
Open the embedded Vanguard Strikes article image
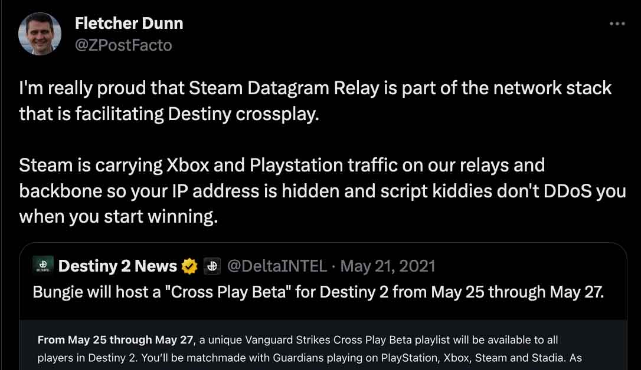[323, 345]
